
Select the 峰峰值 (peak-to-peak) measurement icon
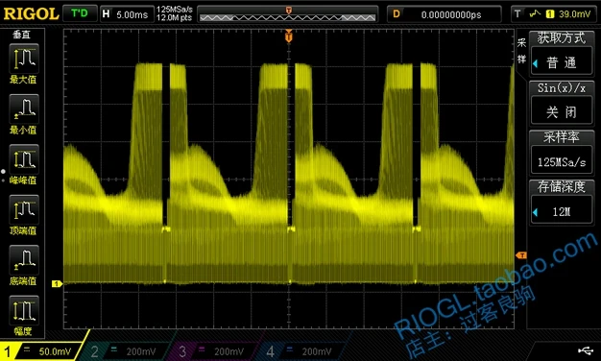coord(24,159)
